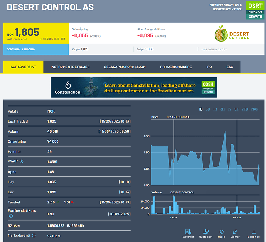This screenshot has height=242, width=266.
Task: Click the ISIN NO0010963275 - STOCK text
Action: 227,9
